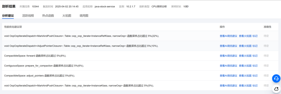This screenshot has height=94, width=281.
Task: Open the 火焰图 tab
Action: 67,15
